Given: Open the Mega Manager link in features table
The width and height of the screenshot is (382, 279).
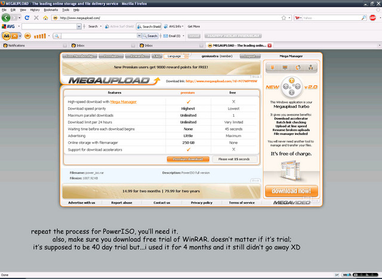Looking at the screenshot, I should [x=124, y=102].
